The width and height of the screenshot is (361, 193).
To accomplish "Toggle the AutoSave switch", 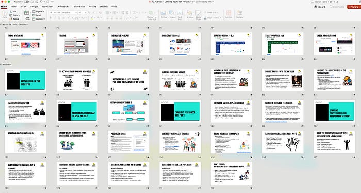I will click(26, 2).
